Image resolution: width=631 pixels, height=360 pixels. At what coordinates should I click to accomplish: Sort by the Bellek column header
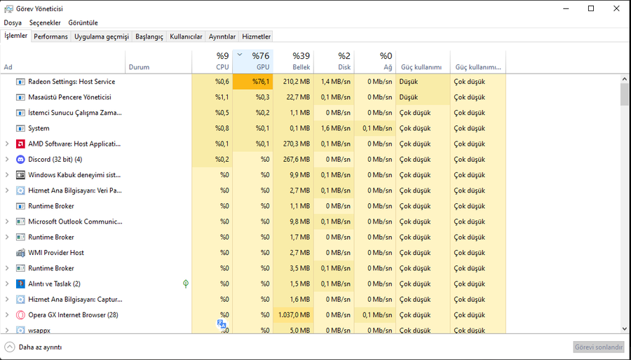click(293, 62)
